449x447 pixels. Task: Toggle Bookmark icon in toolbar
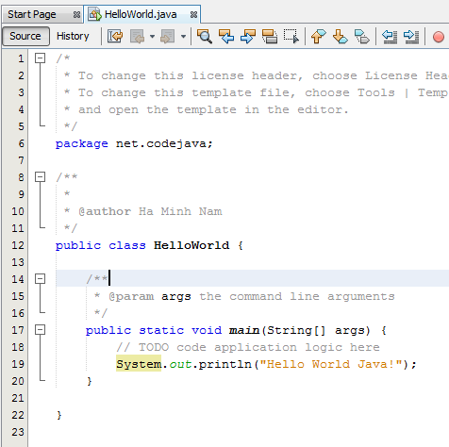click(362, 36)
